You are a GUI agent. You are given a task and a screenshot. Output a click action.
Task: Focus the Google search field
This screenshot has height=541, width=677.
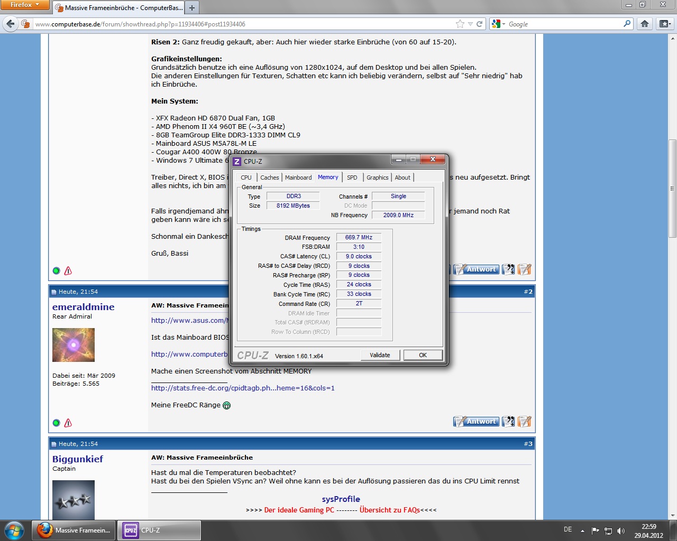564,24
